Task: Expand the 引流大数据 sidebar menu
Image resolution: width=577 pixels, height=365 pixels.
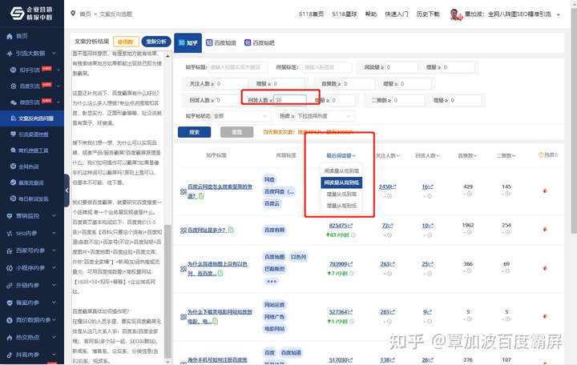Action: (x=32, y=54)
